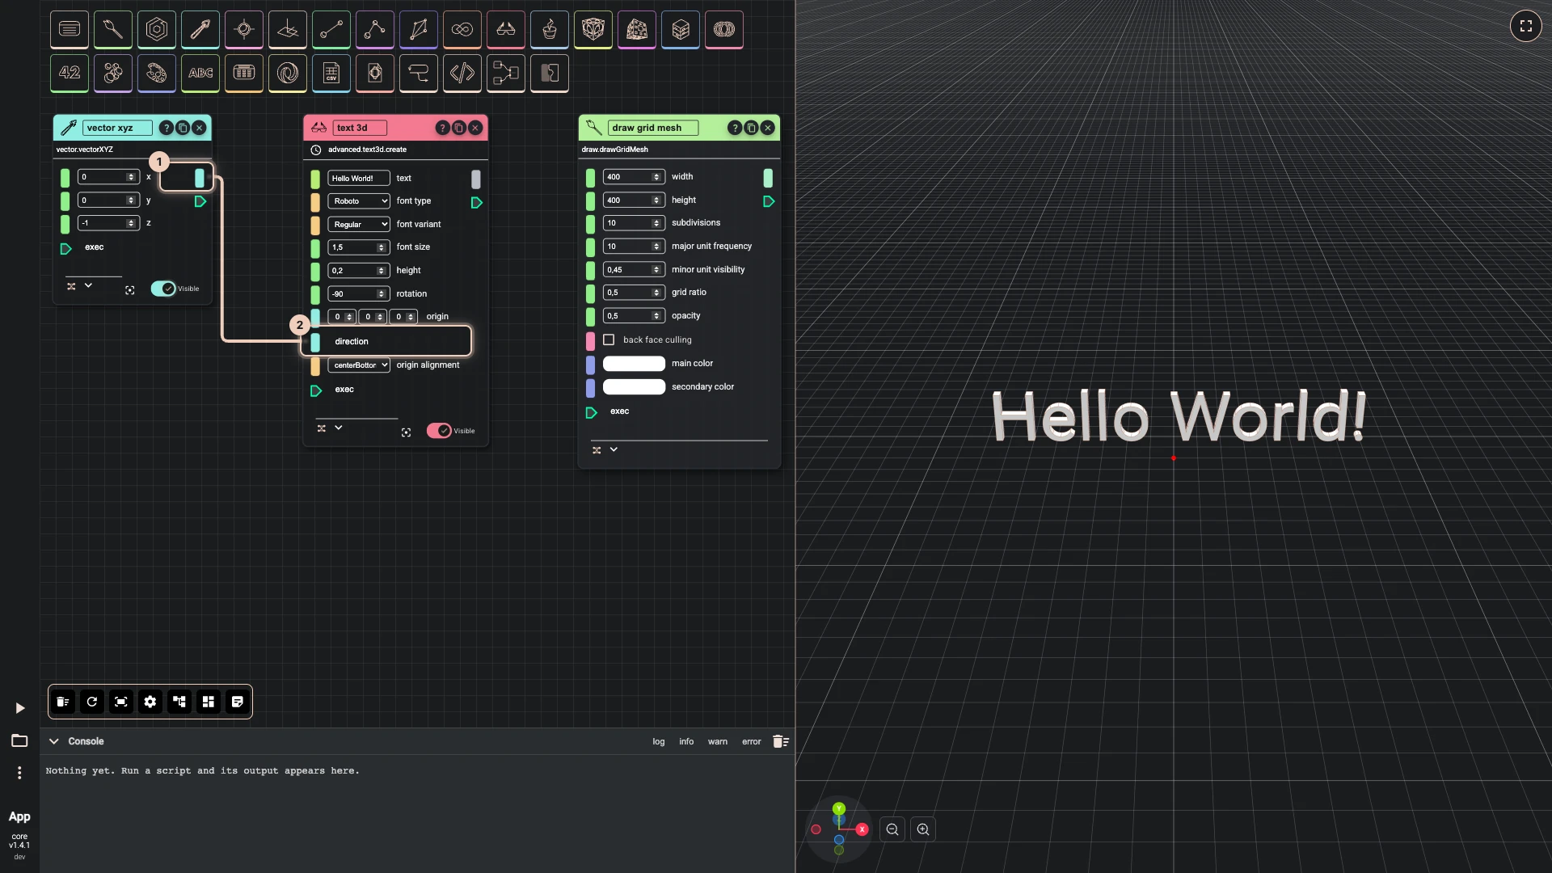This screenshot has width=1552, height=873.
Task: Check the back face culling checkbox
Action: [609, 339]
